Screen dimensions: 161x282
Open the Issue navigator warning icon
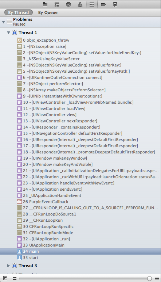click(x=80, y=4)
